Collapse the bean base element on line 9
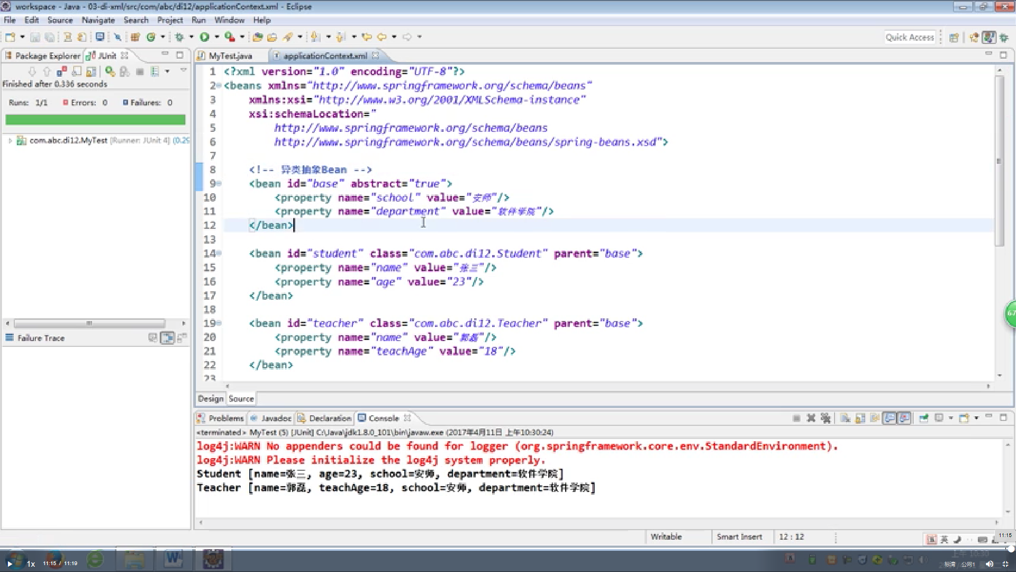Screen dimensions: 1016x572 tap(219, 184)
